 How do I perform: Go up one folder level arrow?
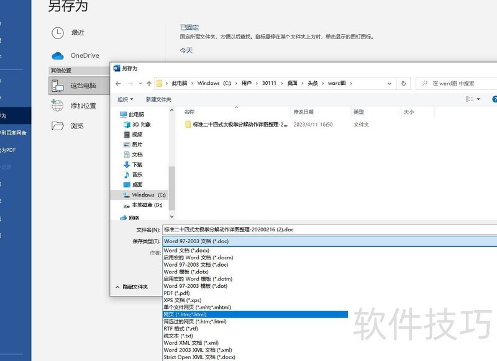tap(149, 84)
